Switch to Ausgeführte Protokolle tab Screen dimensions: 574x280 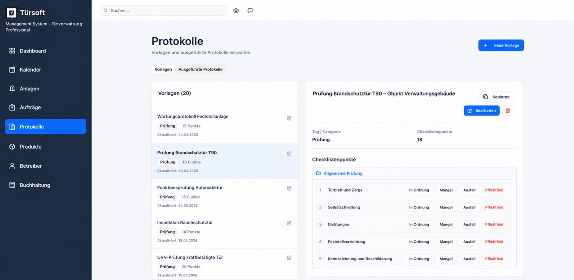pos(200,69)
